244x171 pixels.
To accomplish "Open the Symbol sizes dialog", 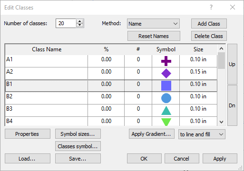I will pyautogui.click(x=78, y=134).
